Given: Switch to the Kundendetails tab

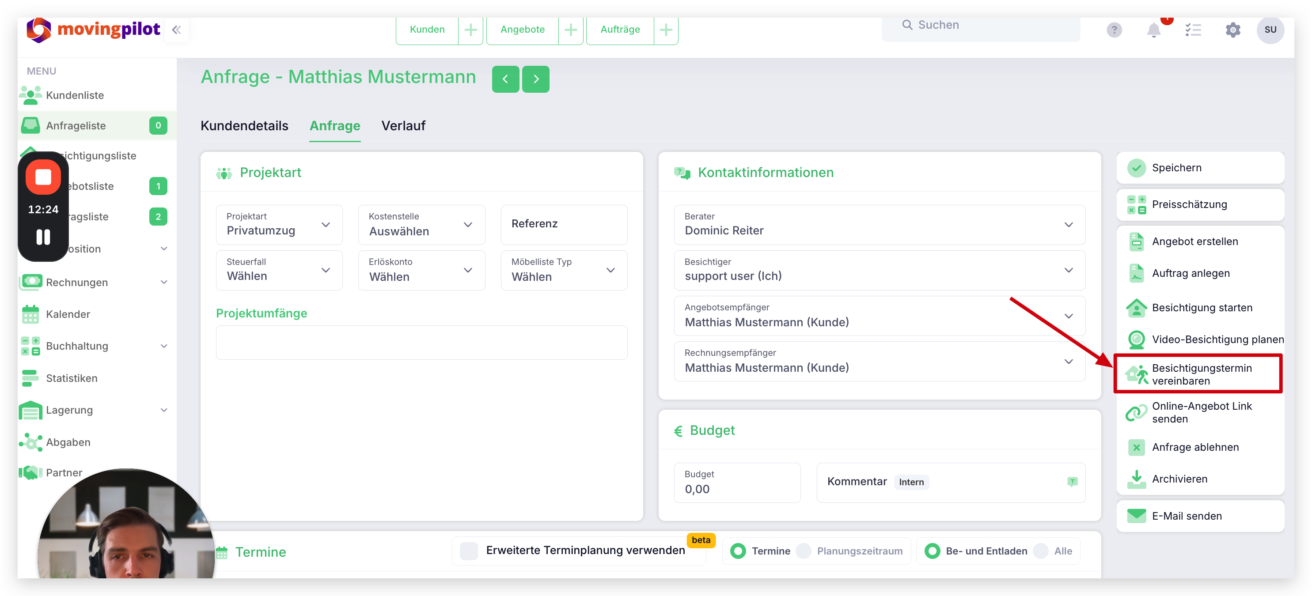Looking at the screenshot, I should tap(244, 126).
